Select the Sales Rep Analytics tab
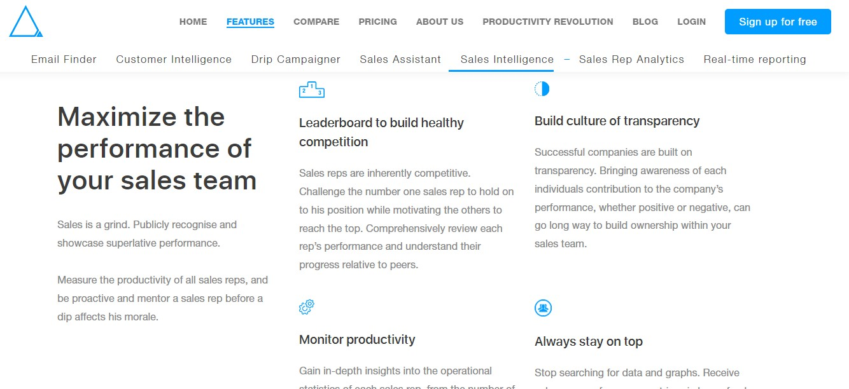Image resolution: width=849 pixels, height=389 pixels. 631,59
